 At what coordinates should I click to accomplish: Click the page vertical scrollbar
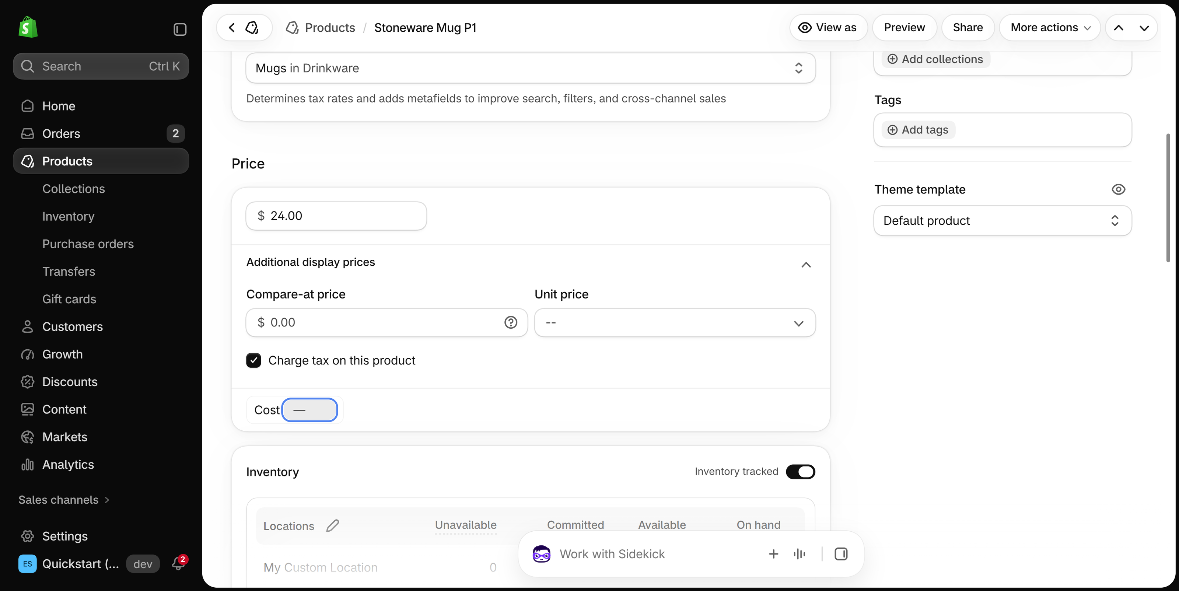pyautogui.click(x=1168, y=198)
